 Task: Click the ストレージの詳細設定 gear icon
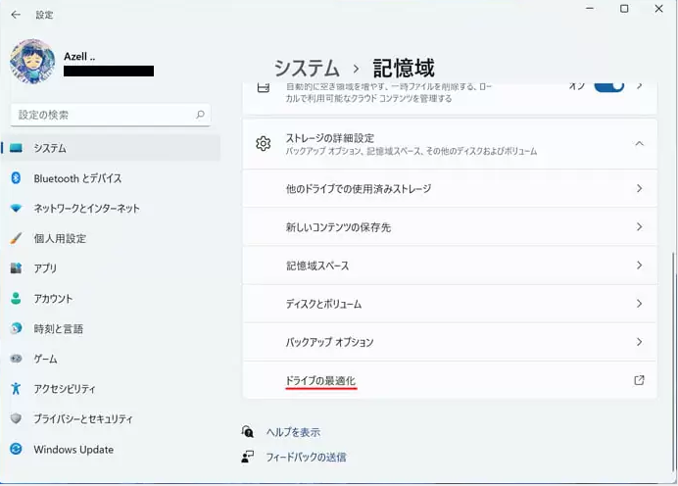click(264, 143)
